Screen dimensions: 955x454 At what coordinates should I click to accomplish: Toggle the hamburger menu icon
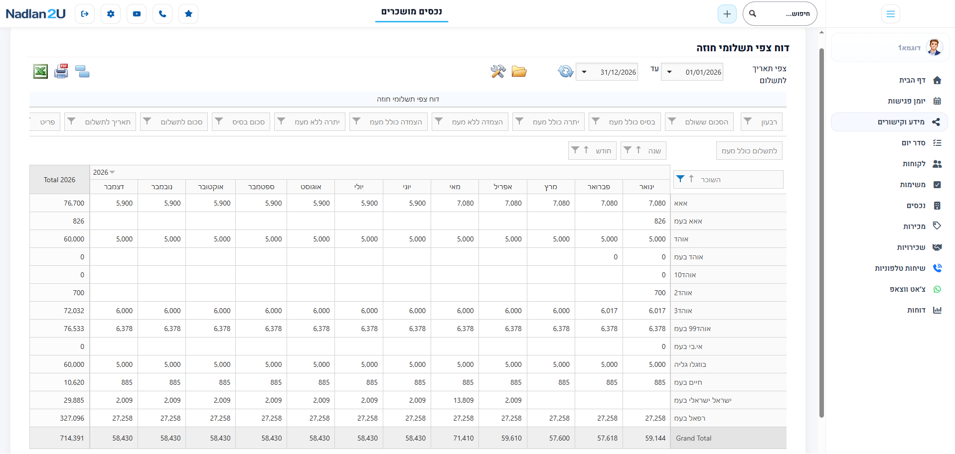point(891,14)
